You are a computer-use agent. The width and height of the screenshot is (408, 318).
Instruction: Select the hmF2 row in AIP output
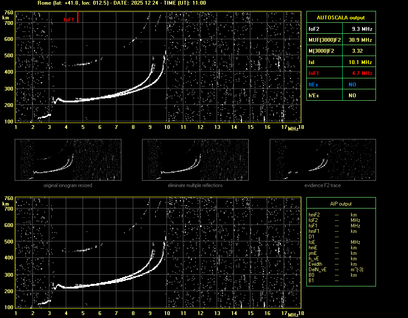click(313, 215)
